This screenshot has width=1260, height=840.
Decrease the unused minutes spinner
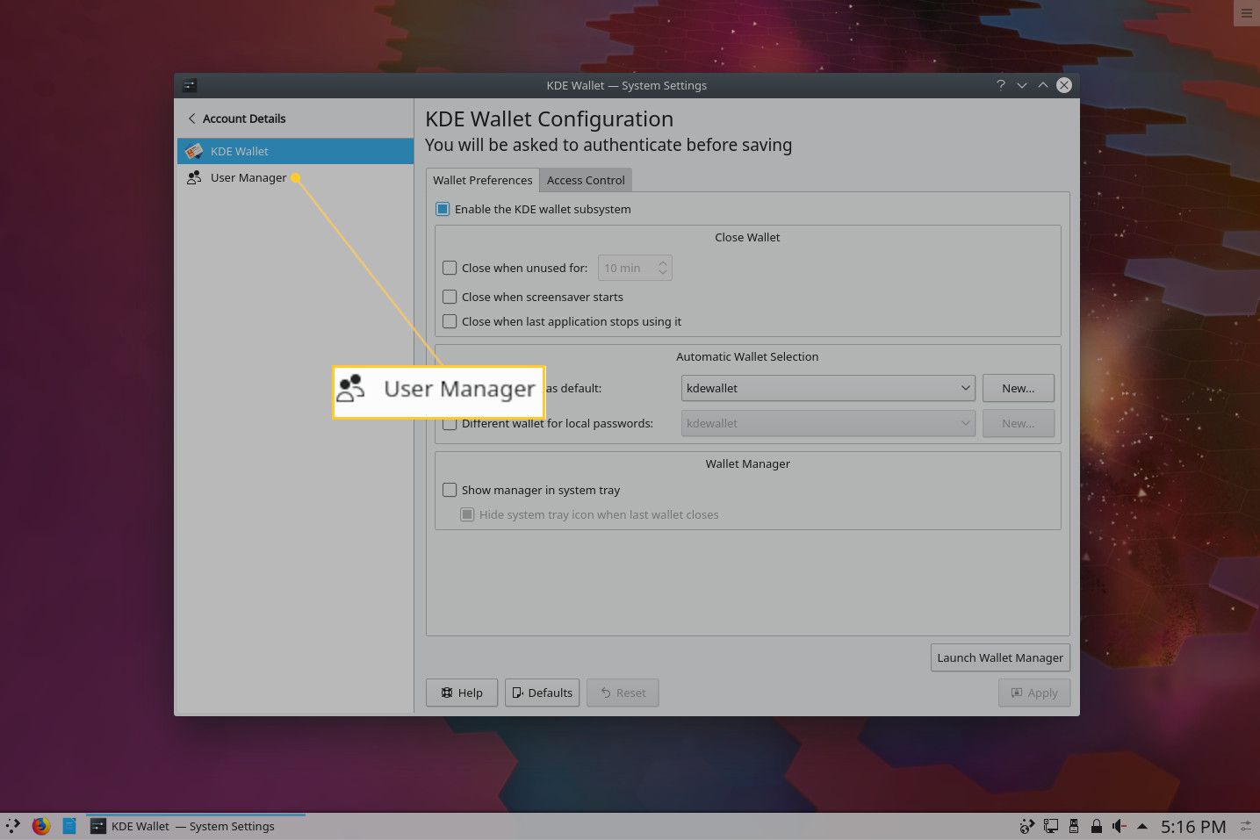click(x=663, y=273)
